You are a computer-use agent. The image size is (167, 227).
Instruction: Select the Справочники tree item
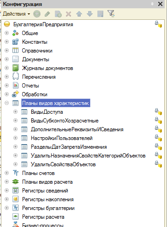37,51
